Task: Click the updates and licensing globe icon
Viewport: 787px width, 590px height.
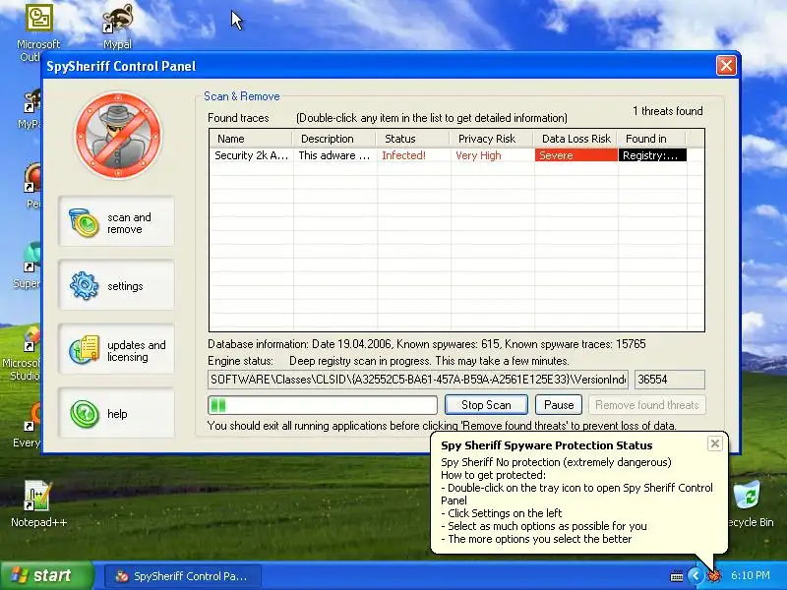Action: [84, 350]
